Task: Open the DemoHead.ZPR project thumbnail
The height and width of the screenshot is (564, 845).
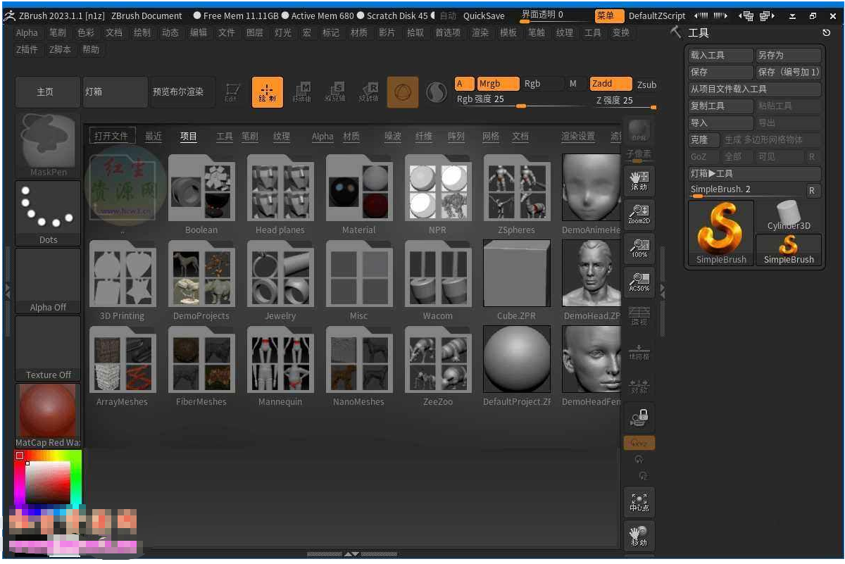Action: click(x=591, y=274)
